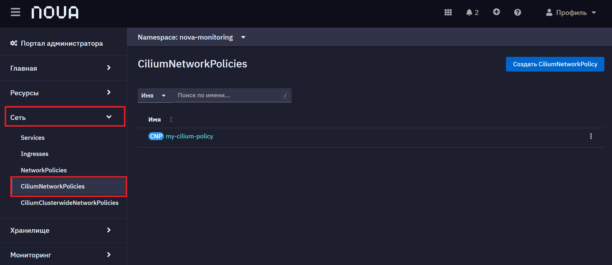Viewport: 612px width, 265px height.
Task: Click the CiliumNetworkPolicies page heading
Action: click(192, 64)
